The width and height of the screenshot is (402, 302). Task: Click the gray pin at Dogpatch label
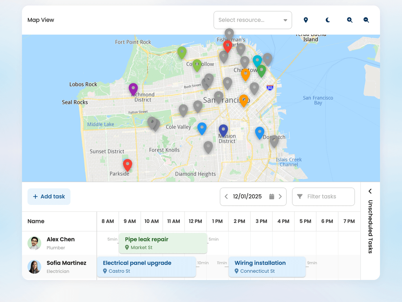pyautogui.click(x=274, y=142)
